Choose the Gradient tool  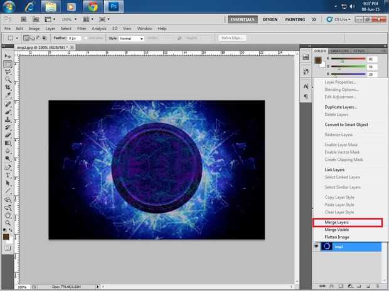(x=8, y=143)
